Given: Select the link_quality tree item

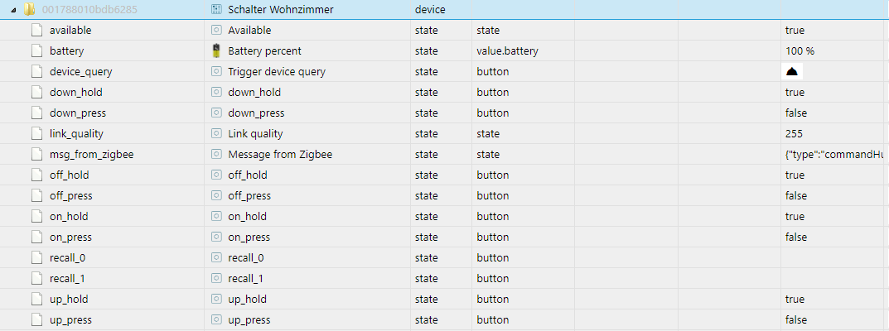Looking at the screenshot, I should [x=76, y=133].
